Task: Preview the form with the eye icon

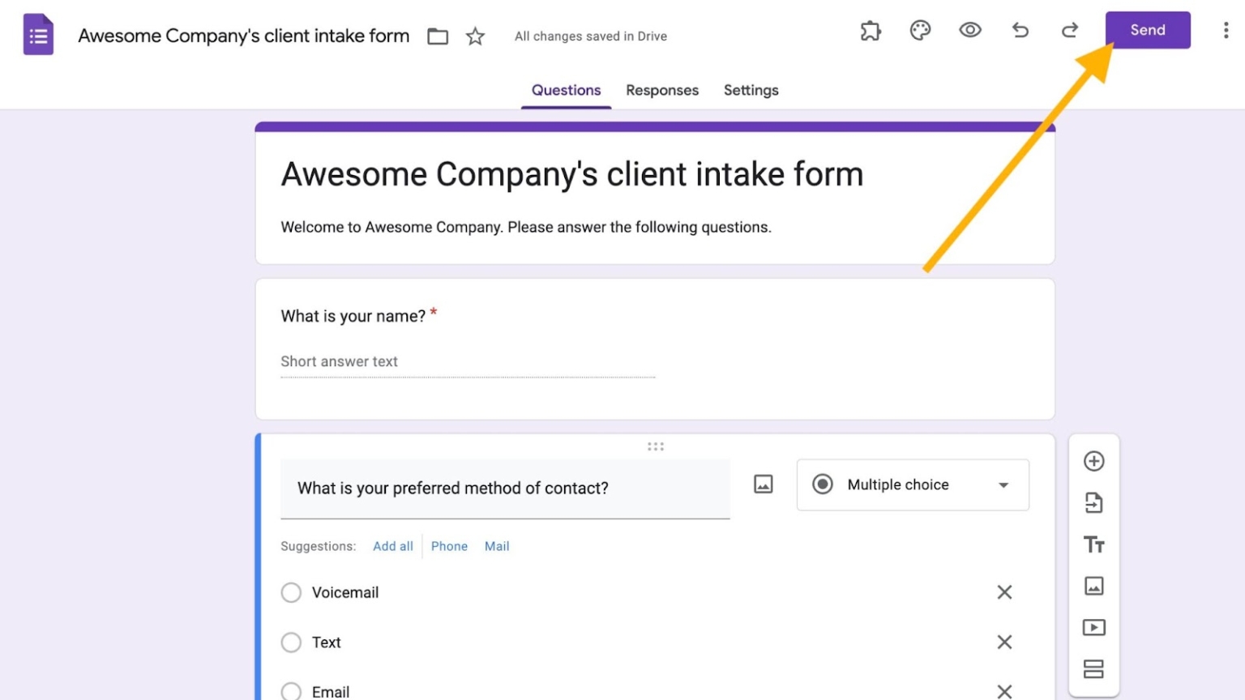Action: [x=969, y=30]
